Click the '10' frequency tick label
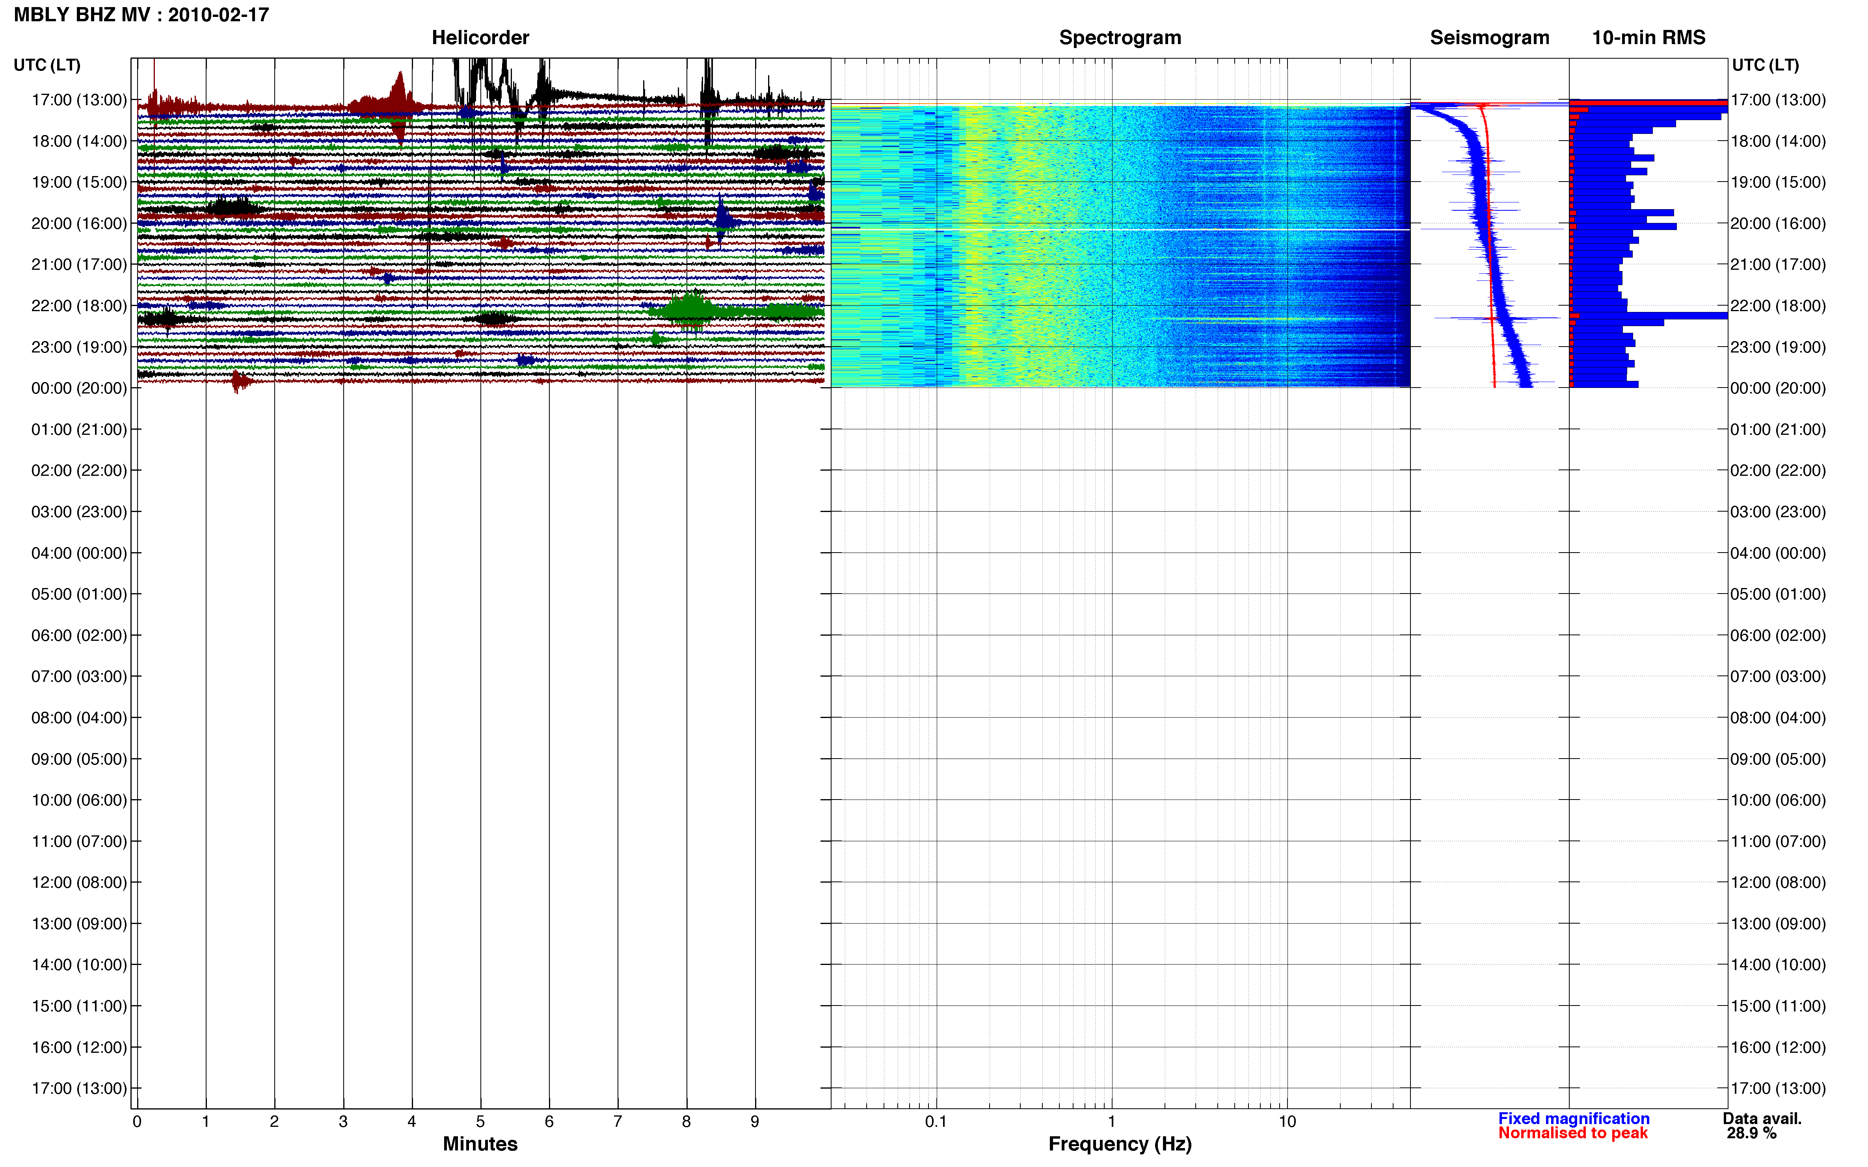 (1287, 1121)
